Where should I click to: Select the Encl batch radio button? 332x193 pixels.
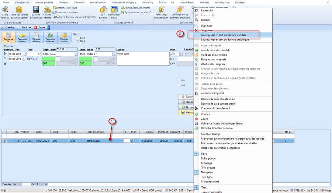[x=78, y=38]
